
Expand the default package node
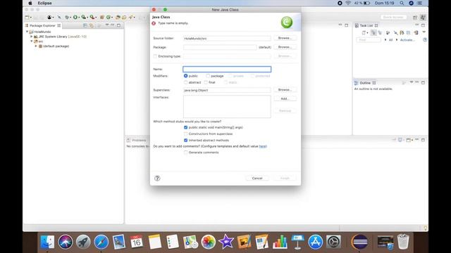[x=36, y=46]
